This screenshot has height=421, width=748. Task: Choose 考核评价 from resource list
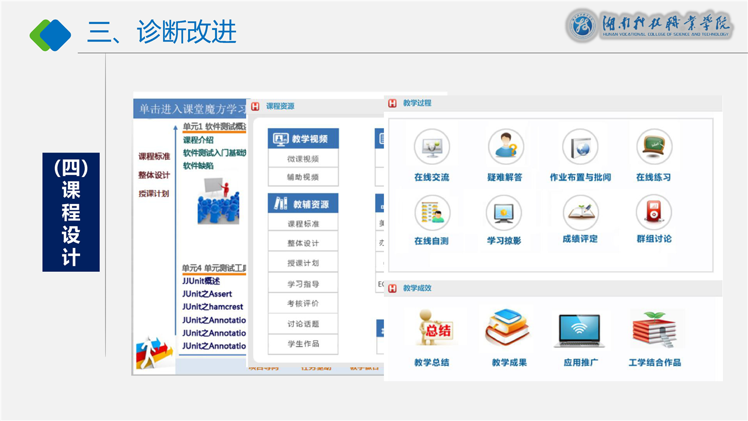303,303
